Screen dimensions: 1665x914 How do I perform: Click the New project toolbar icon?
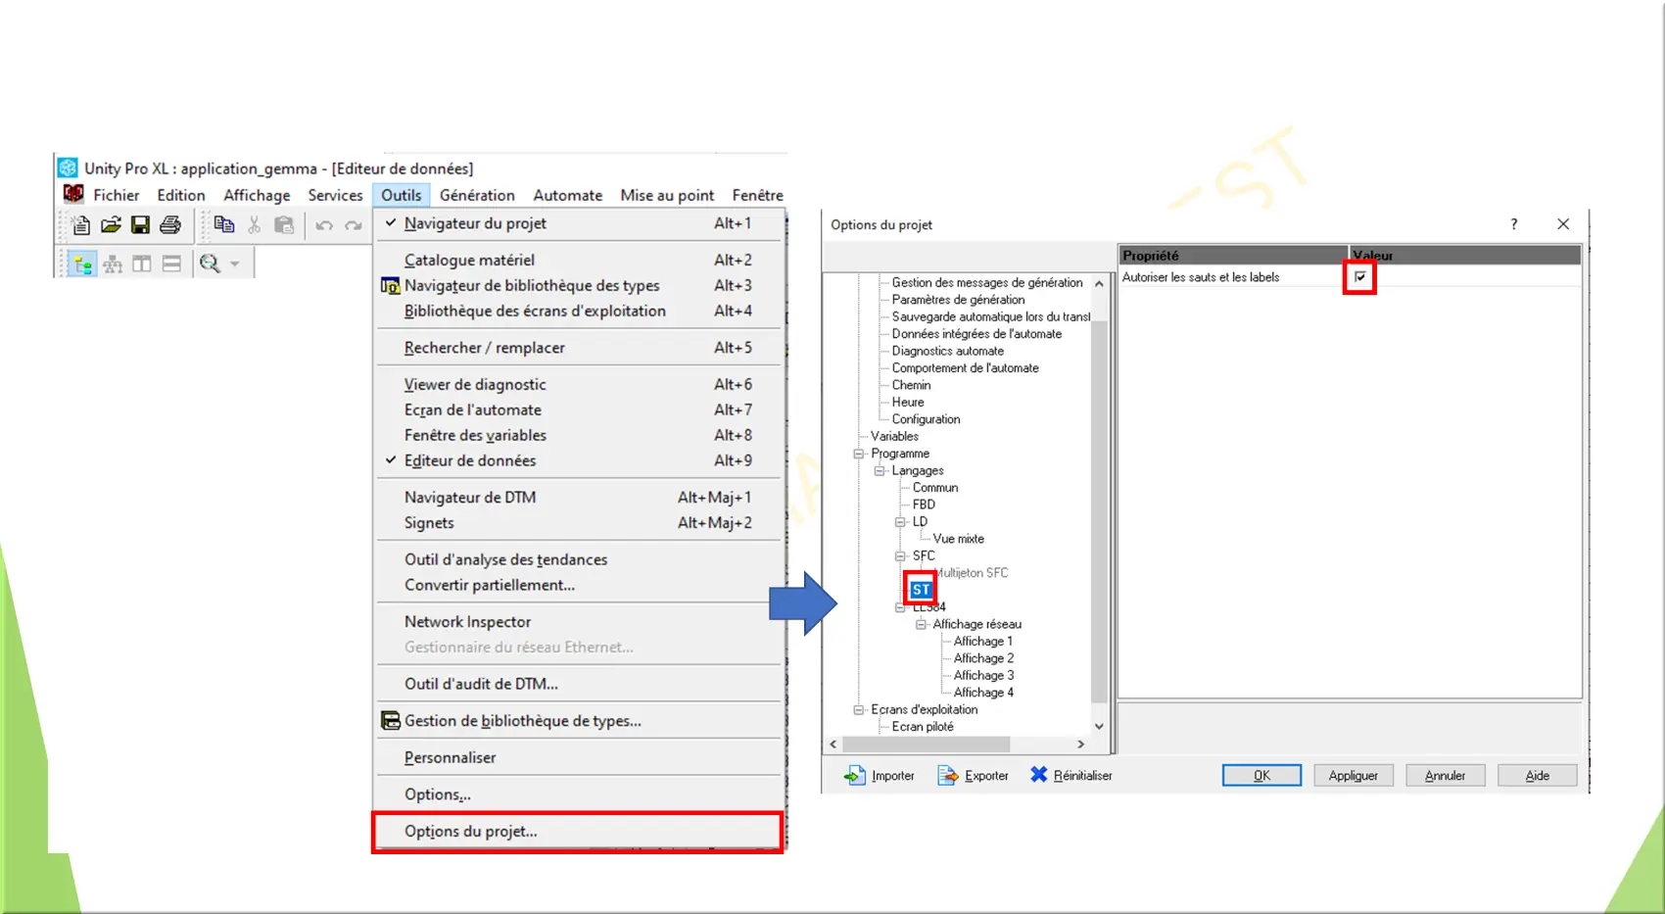[x=81, y=225]
